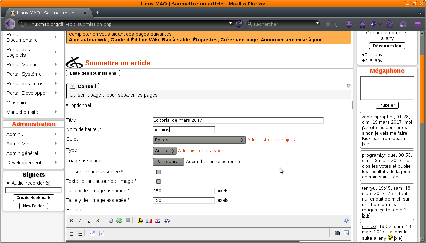Apply italic formatting in the editor toolbar
The height and width of the screenshot is (243, 426).
click(x=80, y=221)
